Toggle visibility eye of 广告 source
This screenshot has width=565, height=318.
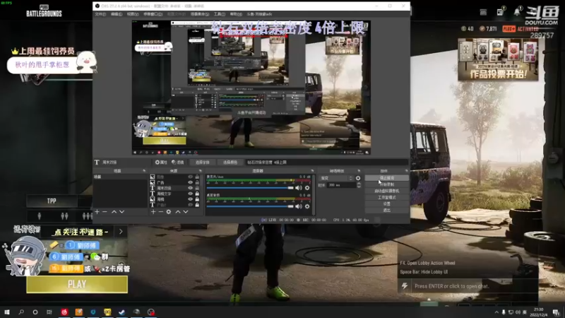click(x=190, y=182)
